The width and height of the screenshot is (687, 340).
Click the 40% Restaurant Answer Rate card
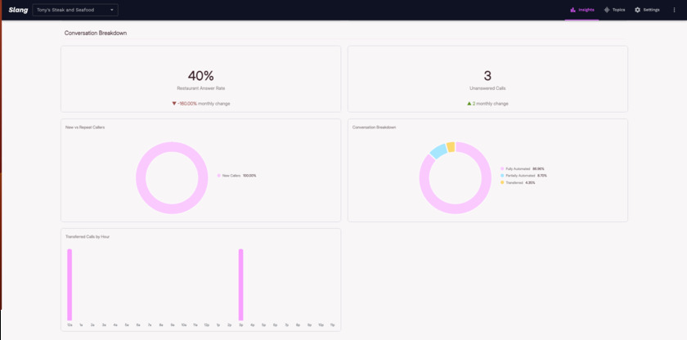pos(200,78)
